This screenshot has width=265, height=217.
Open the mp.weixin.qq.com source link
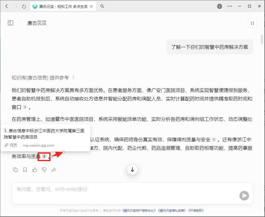pyautogui.click(x=39, y=145)
